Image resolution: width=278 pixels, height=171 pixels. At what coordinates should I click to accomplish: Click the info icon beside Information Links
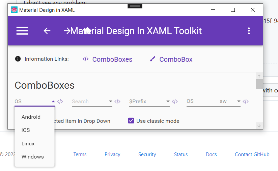click(18, 59)
